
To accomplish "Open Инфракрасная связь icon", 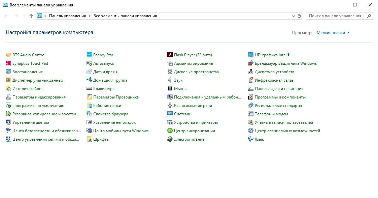I will tap(251, 80).
